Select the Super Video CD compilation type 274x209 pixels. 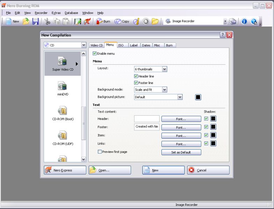pyautogui.click(x=63, y=64)
